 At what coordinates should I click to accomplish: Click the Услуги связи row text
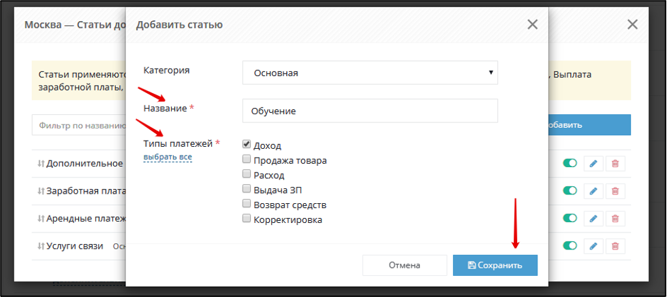tap(76, 245)
